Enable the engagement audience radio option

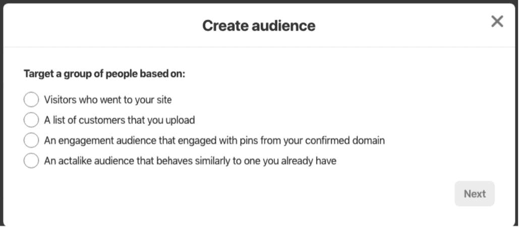point(31,140)
